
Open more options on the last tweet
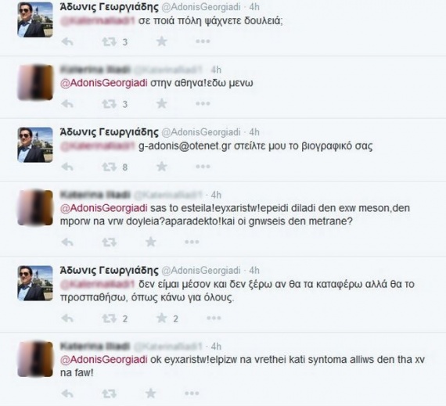pyautogui.click(x=192, y=393)
